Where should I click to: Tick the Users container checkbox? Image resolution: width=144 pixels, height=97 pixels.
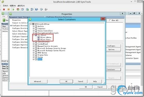(x=36, y=59)
